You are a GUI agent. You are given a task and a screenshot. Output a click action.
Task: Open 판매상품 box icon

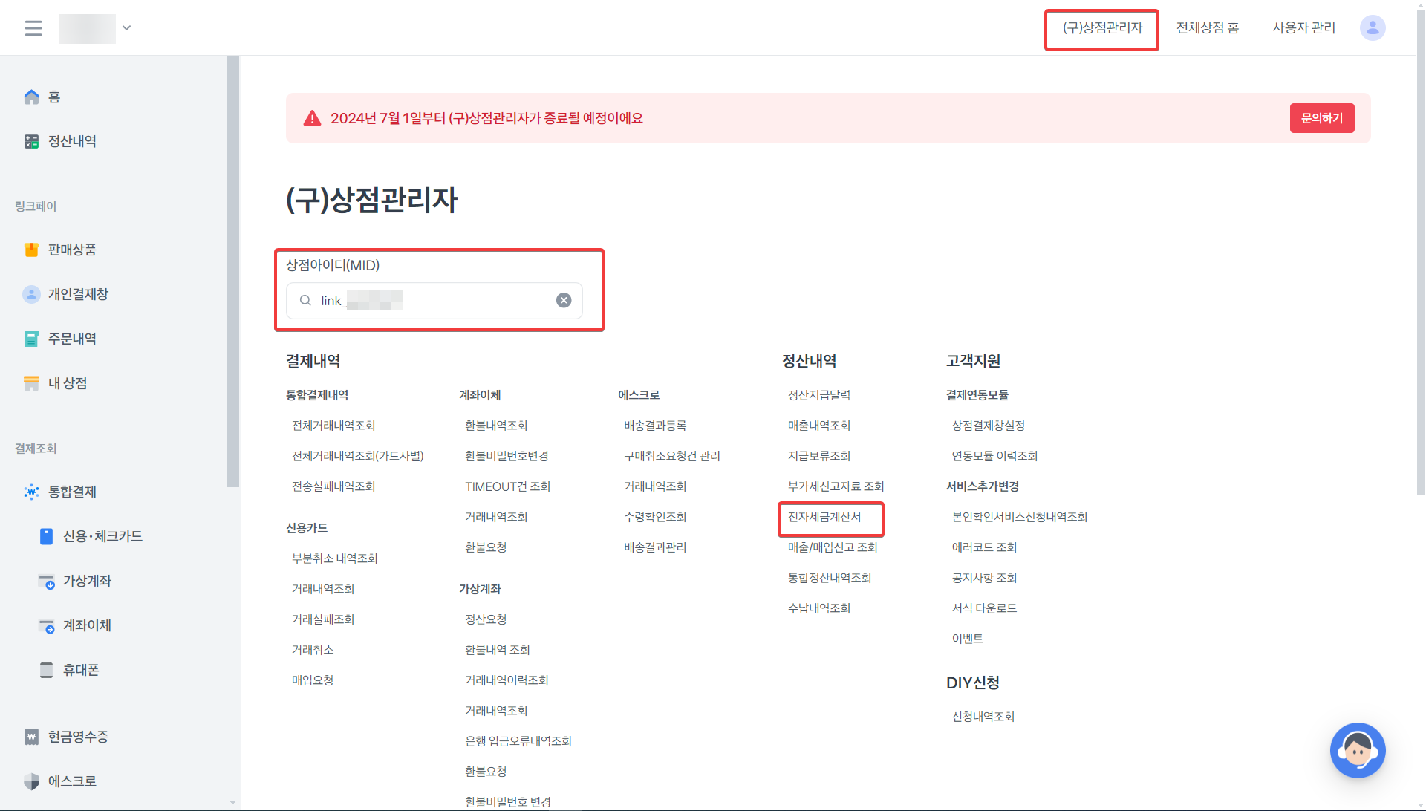coord(31,250)
